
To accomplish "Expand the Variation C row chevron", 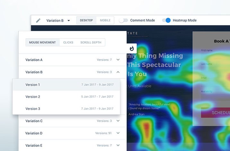I will [x=118, y=120].
